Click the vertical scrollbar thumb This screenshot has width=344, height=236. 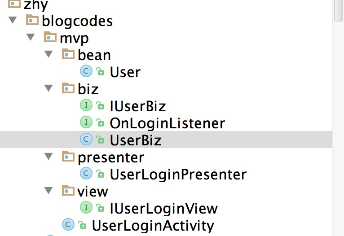(x=339, y=10)
